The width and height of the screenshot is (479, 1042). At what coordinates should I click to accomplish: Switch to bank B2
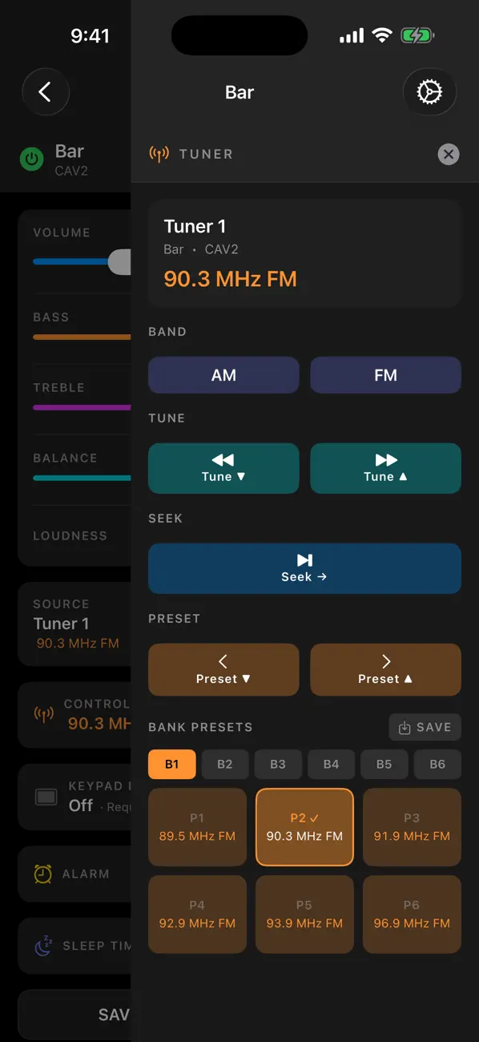point(225,765)
